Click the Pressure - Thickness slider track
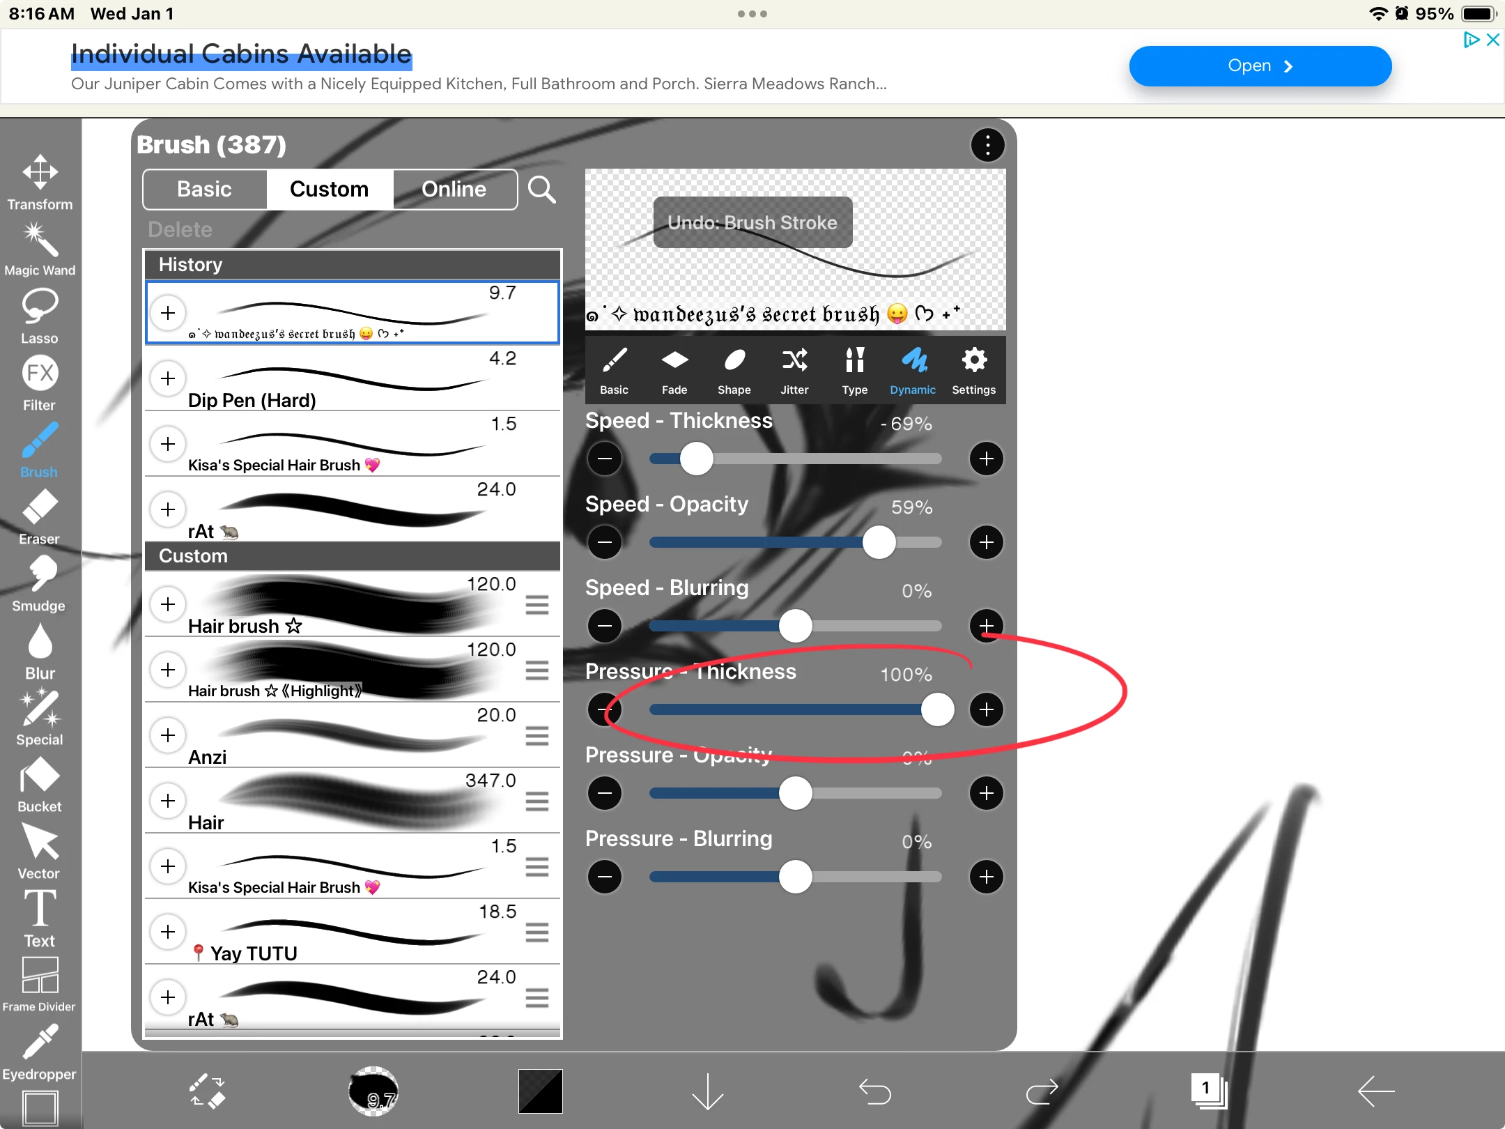The width and height of the screenshot is (1505, 1129). (x=787, y=709)
